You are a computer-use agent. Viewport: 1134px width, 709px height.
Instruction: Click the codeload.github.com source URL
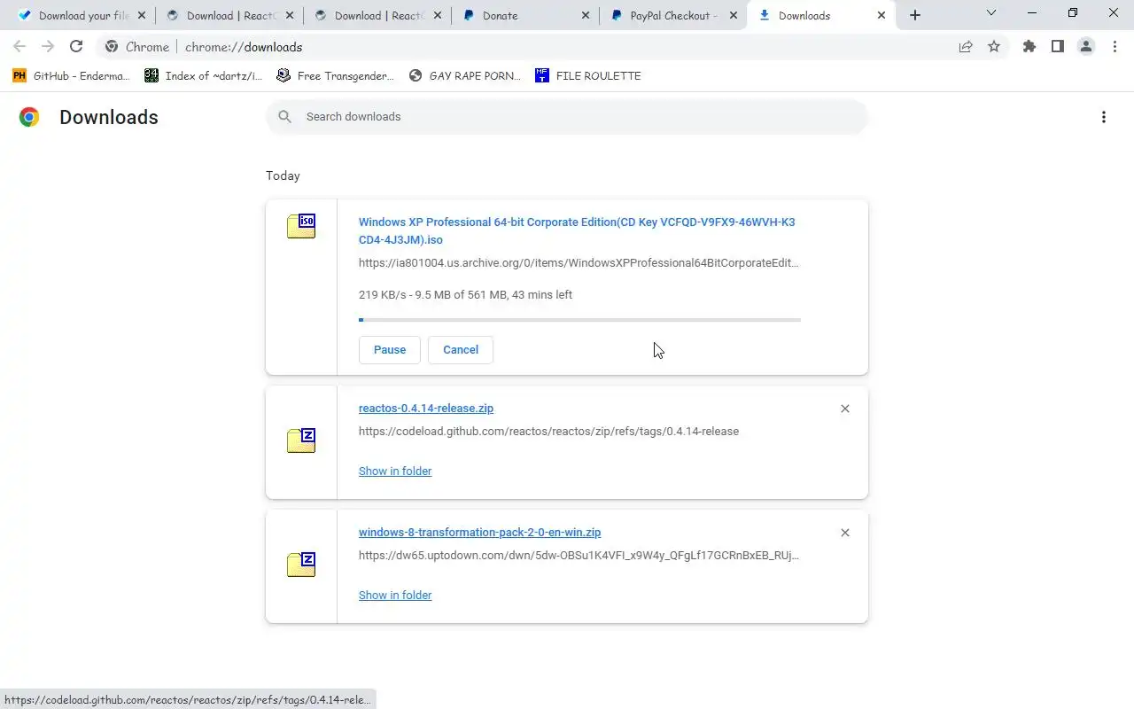[548, 432]
